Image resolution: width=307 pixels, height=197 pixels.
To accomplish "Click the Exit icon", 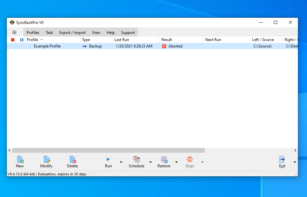I will click(282, 159).
